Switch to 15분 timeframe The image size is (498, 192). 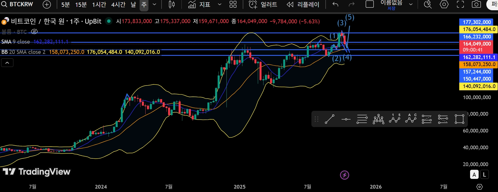(x=81, y=5)
